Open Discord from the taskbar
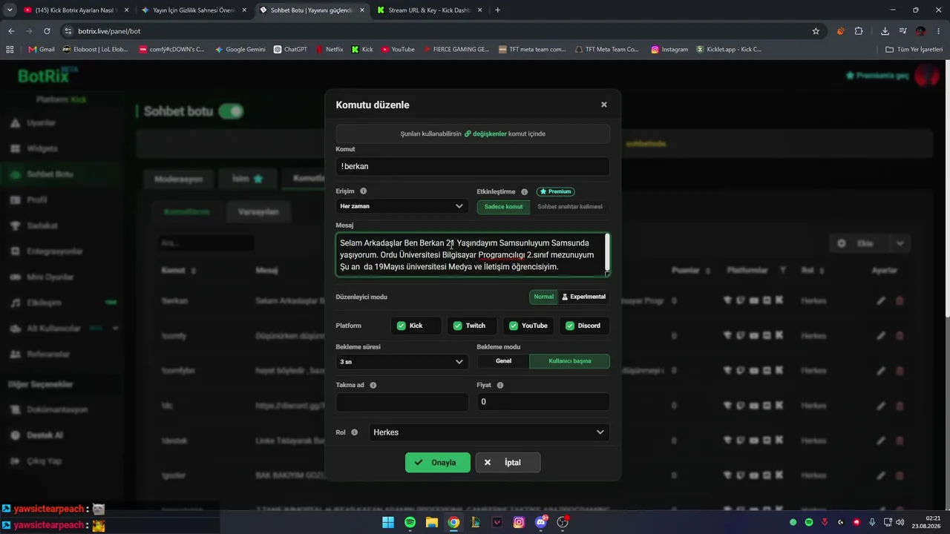Viewport: 950px width, 534px height. (541, 522)
